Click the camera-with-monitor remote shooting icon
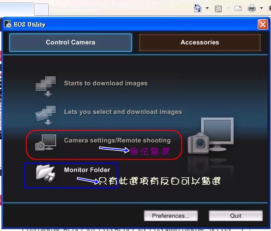 (x=46, y=143)
